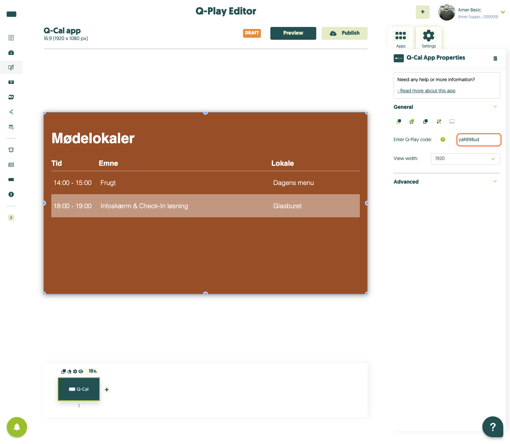This screenshot has height=444, width=510.
Task: Click the share icon in sidebar
Action: point(11,112)
